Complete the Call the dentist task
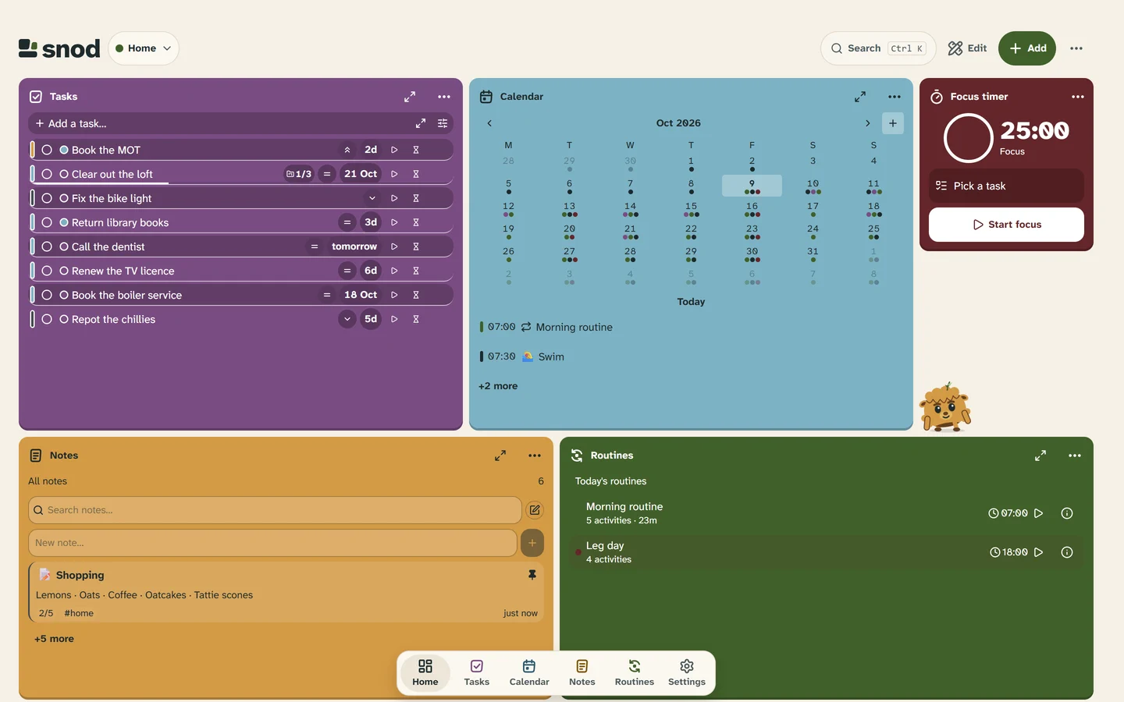Image resolution: width=1124 pixels, height=702 pixels. tap(47, 246)
